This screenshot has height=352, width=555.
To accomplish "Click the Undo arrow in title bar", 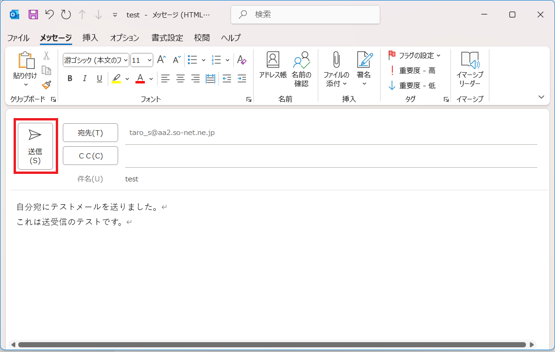I will click(50, 15).
